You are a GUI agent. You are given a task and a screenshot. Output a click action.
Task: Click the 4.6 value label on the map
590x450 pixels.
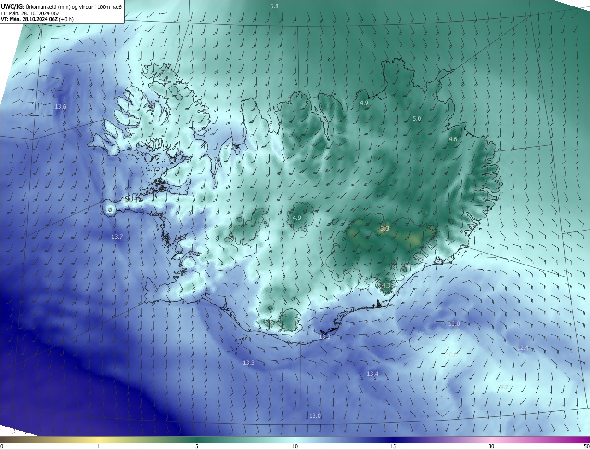(453, 139)
